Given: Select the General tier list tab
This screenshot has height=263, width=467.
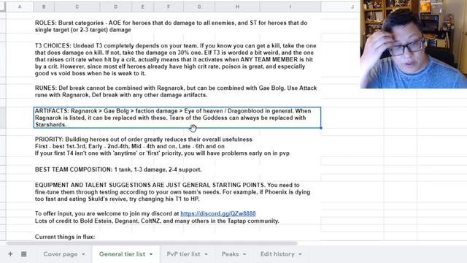Looking at the screenshot, I should [x=122, y=254].
